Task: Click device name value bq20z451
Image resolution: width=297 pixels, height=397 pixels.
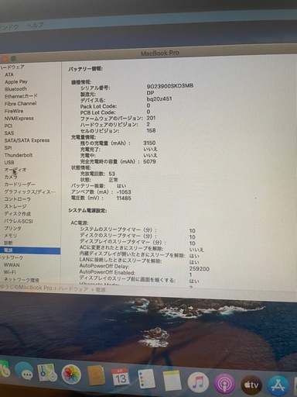Action: (x=159, y=99)
